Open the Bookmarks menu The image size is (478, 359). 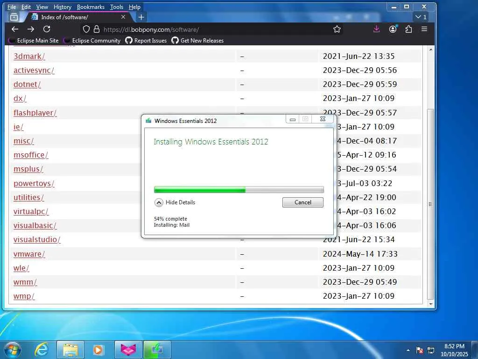click(91, 7)
